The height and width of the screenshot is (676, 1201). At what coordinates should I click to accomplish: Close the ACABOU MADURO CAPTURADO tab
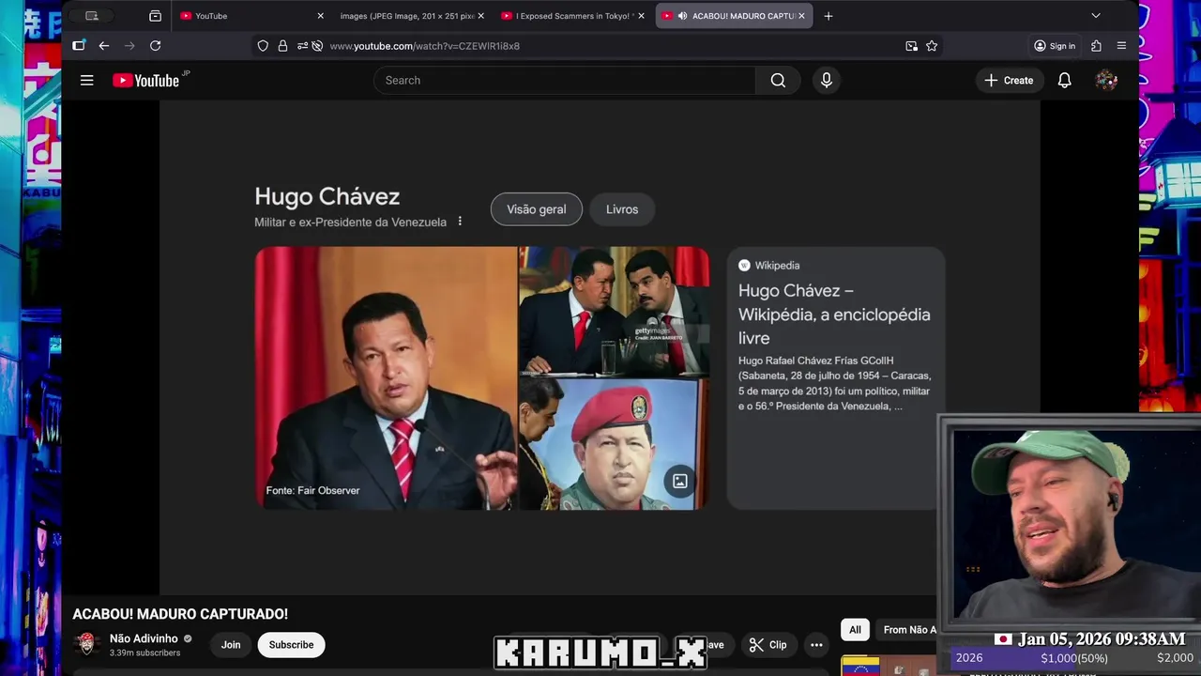[x=801, y=16]
